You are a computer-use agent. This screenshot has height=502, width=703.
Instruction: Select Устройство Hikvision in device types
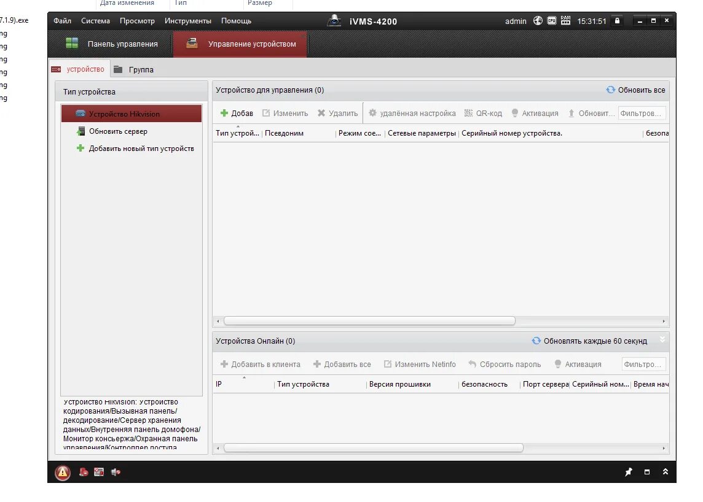[x=132, y=114]
